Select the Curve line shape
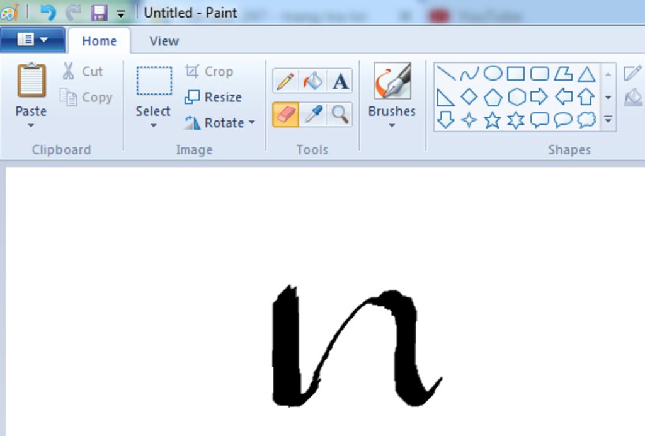This screenshot has height=436, width=645. click(x=468, y=74)
